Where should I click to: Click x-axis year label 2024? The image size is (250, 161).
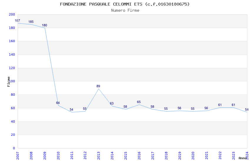(x=247, y=156)
